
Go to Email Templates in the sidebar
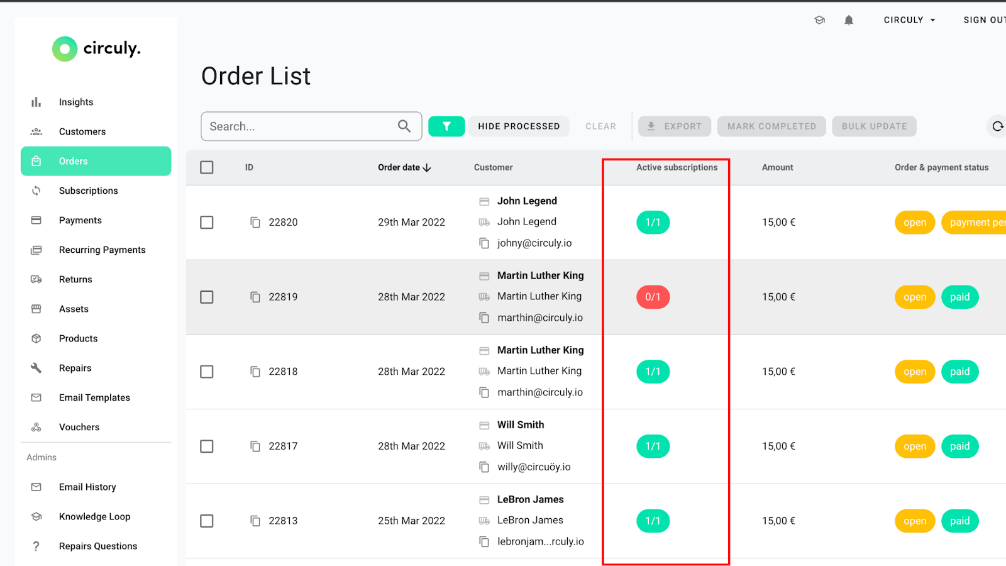pos(94,397)
